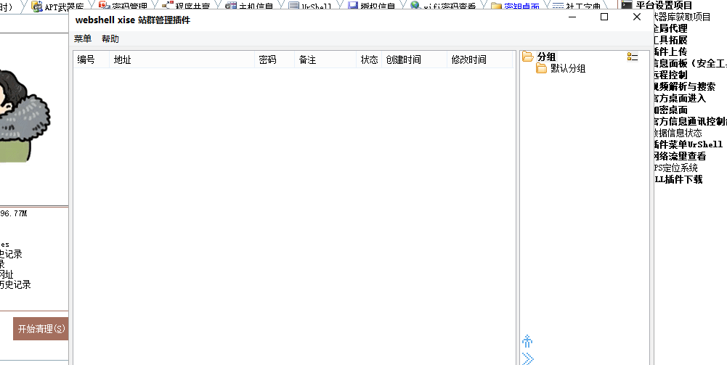The height and width of the screenshot is (365, 727).
Task: Sort by the 修改时间 column header
Action: point(479,60)
